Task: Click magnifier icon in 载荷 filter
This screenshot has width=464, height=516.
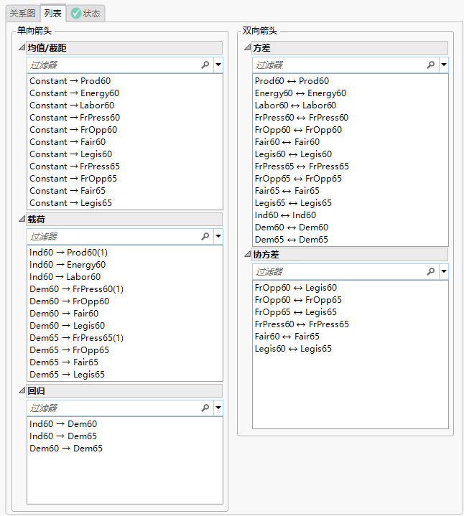Action: [x=205, y=236]
